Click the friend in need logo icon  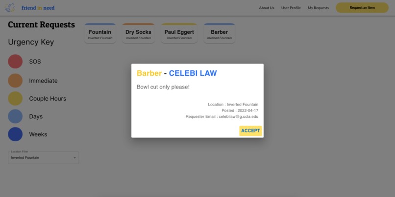pyautogui.click(x=10, y=8)
